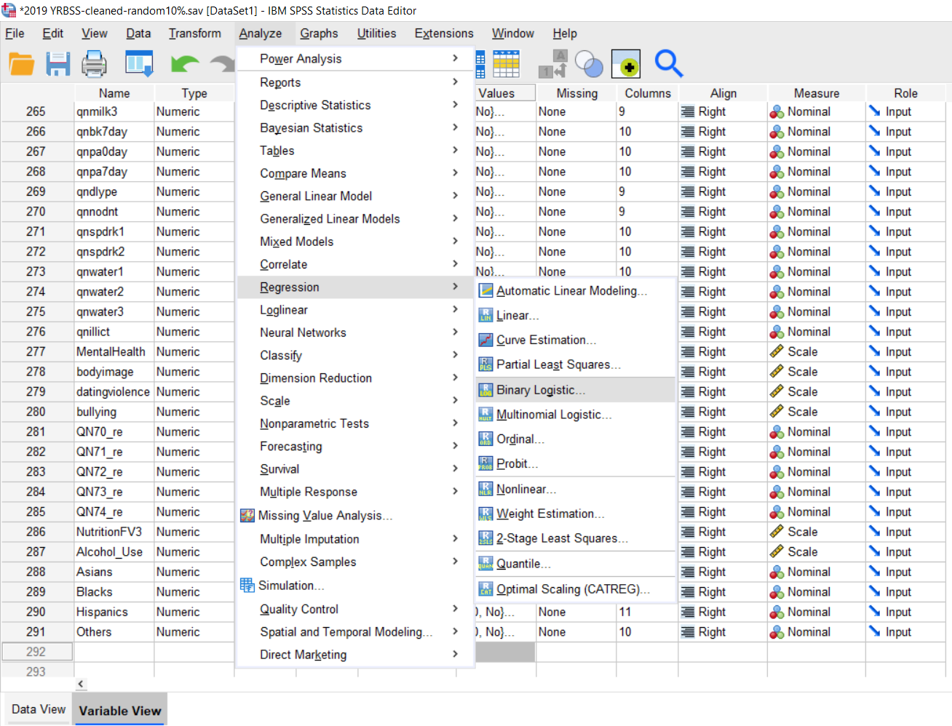Click the Automatic Linear Modeling icon
This screenshot has height=726, width=952.
click(485, 291)
